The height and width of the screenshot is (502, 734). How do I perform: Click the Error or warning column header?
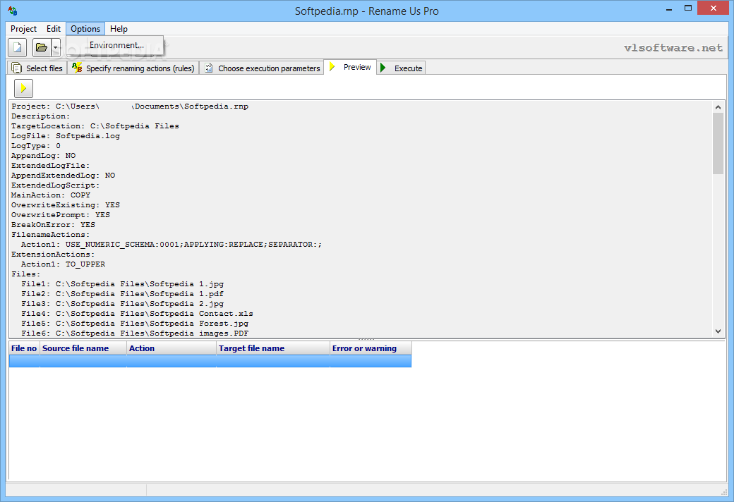coord(371,348)
